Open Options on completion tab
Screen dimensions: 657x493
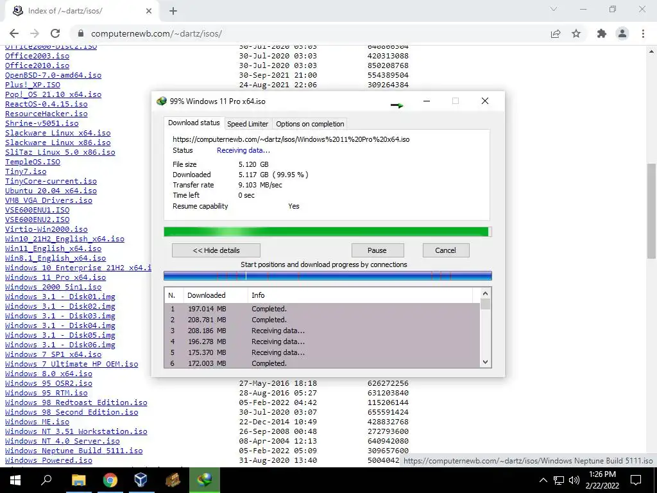[310, 124]
